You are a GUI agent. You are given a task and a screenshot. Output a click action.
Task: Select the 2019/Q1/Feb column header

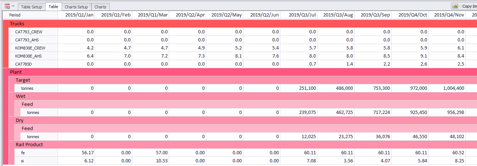coord(113,15)
